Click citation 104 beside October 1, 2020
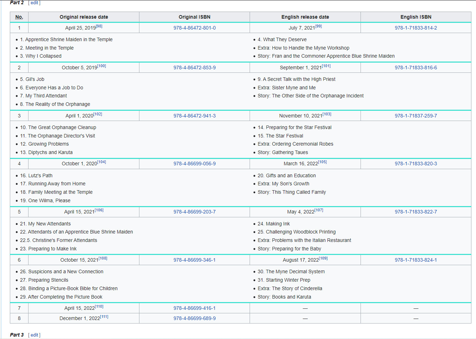The width and height of the screenshot is (476, 339). [101, 162]
